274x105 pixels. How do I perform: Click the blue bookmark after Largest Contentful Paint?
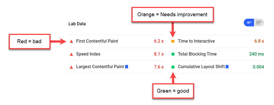(127, 67)
